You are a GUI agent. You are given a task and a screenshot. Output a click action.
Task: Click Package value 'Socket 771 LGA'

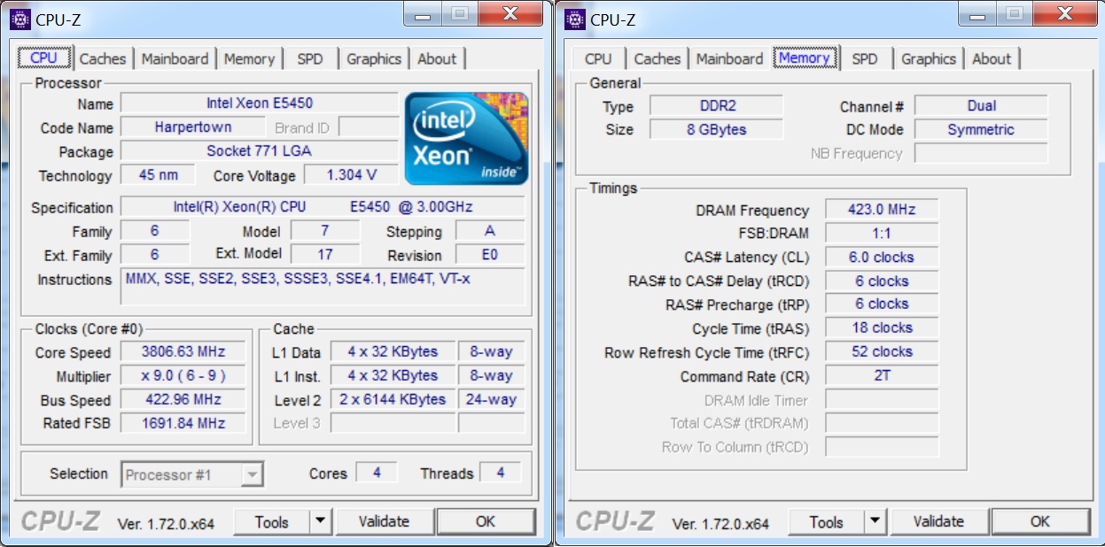(x=260, y=151)
